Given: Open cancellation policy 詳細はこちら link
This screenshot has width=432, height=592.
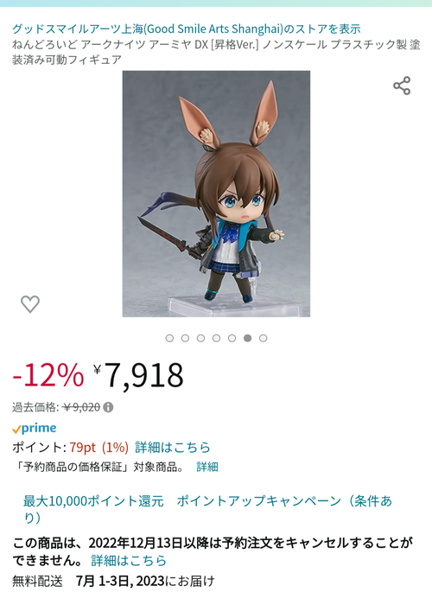Looking at the screenshot, I should [129, 560].
